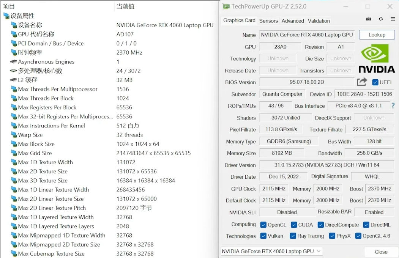Open the Advanced tab
Viewport: 399px width, 258px height.
[293, 21]
